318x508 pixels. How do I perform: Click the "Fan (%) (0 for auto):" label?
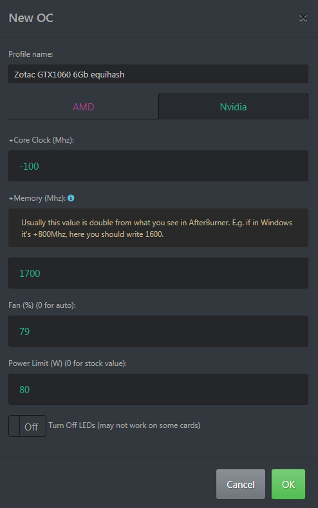coord(42,305)
